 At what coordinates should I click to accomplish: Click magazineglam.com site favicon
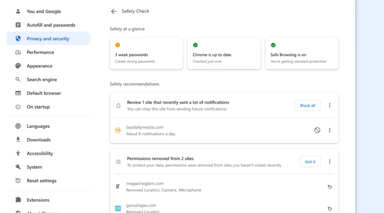coord(118,186)
